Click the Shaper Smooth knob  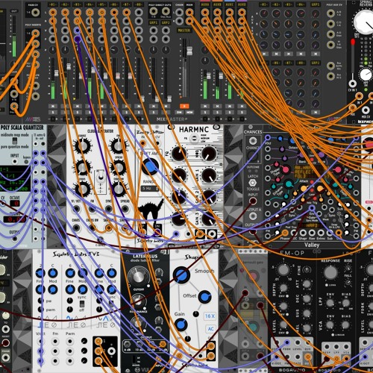coord(181,275)
